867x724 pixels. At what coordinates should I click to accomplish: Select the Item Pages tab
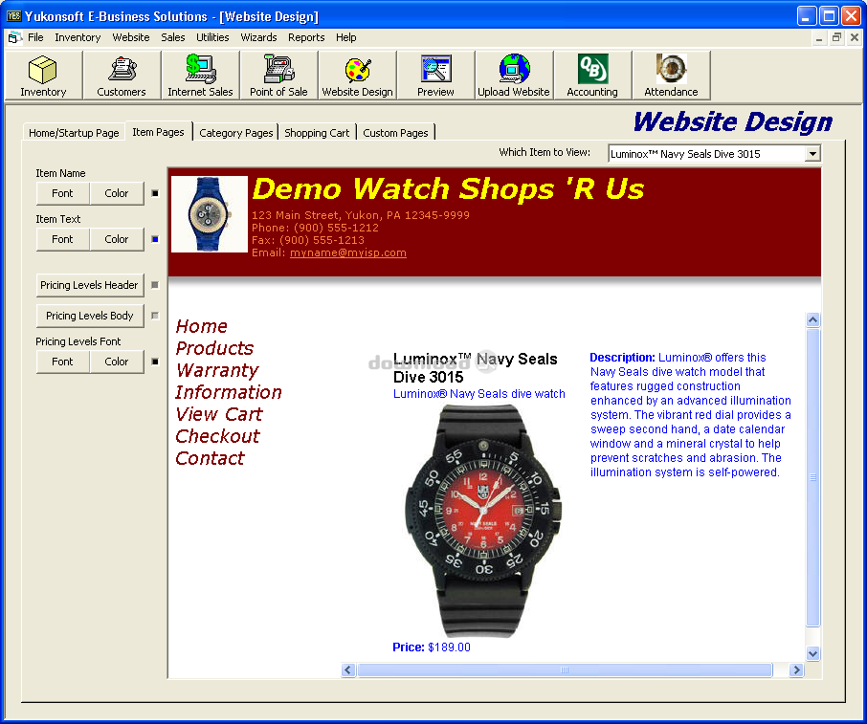[x=159, y=132]
